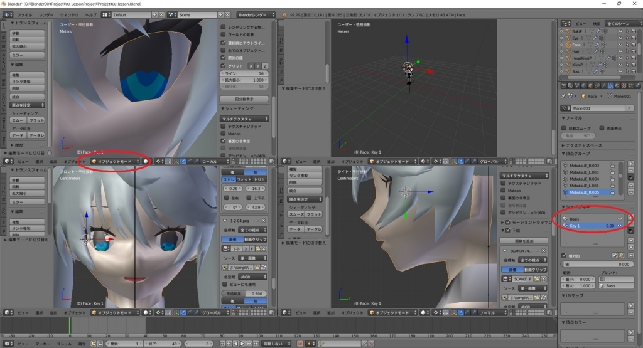Click the fake user F button beside Plane.001
Viewport: 643px width, 348px height.
[x=629, y=108]
